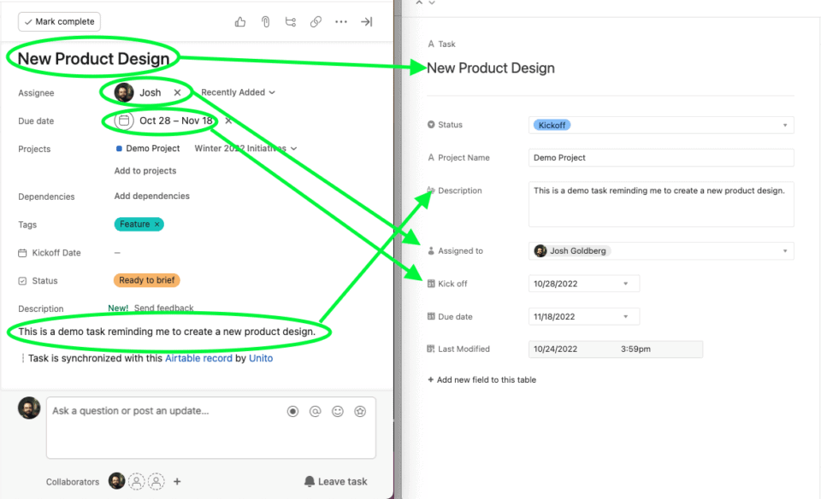
Task: Record a video message from the comment box
Action: (292, 411)
